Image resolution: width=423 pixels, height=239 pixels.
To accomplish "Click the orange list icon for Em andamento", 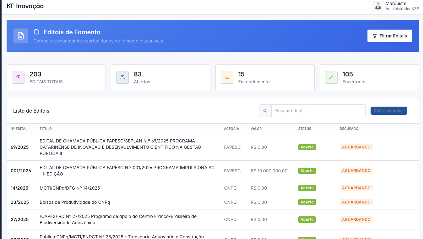I will 227,77.
